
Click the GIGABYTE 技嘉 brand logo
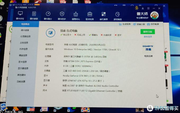coord(148,48)
